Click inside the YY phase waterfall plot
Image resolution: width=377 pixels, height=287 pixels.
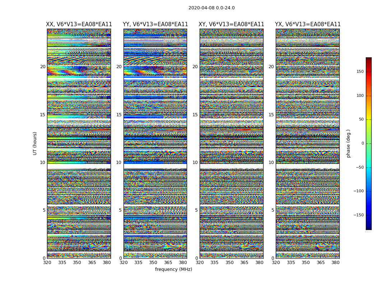[155, 143]
